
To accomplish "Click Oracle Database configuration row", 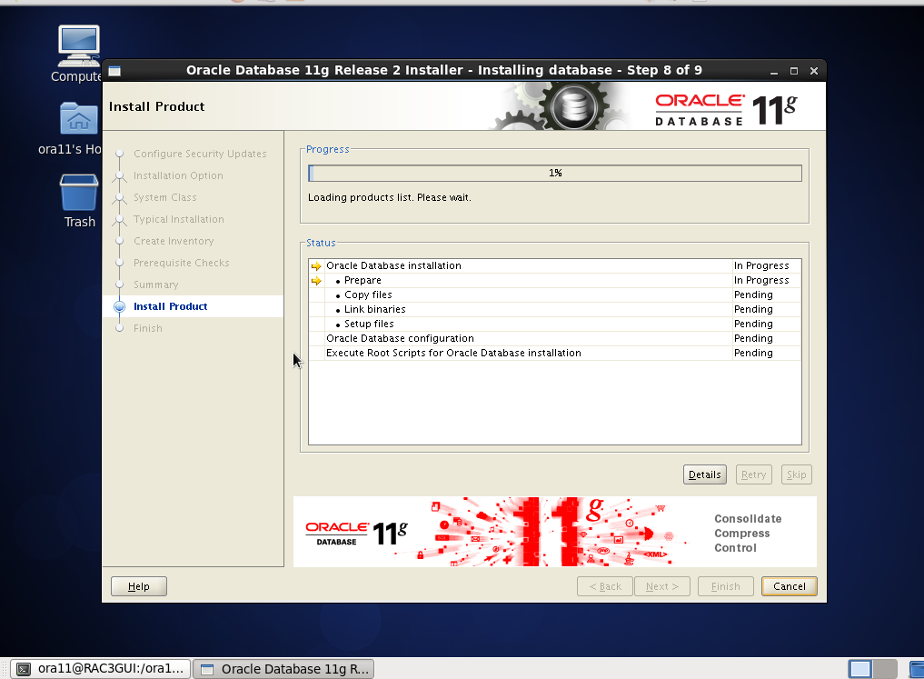I will 554,338.
